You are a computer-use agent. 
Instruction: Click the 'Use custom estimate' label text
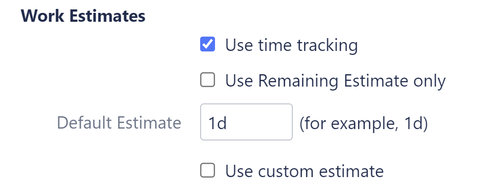point(304,171)
